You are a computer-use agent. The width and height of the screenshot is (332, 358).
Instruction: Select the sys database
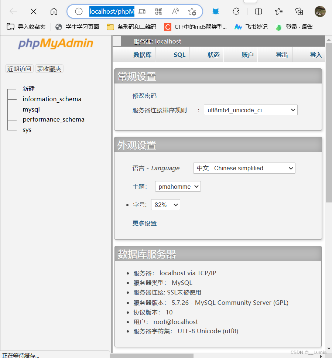pos(27,130)
